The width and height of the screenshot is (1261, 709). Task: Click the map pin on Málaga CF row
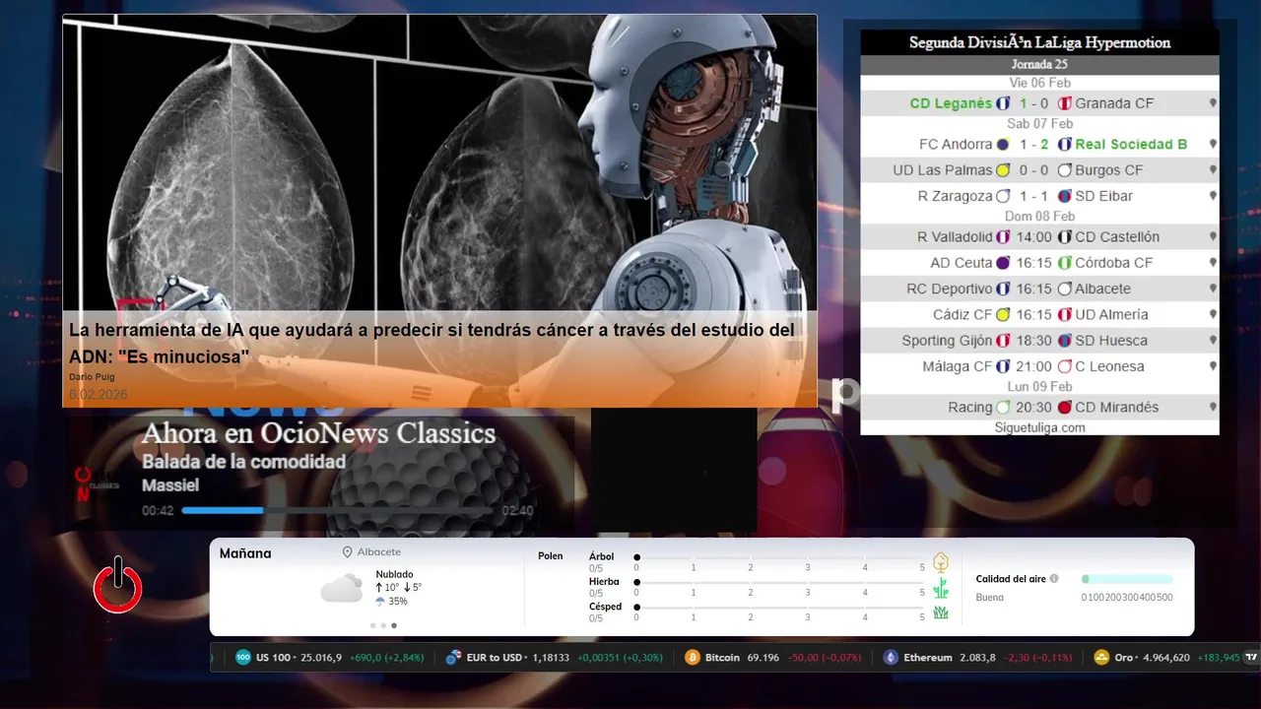point(1213,366)
